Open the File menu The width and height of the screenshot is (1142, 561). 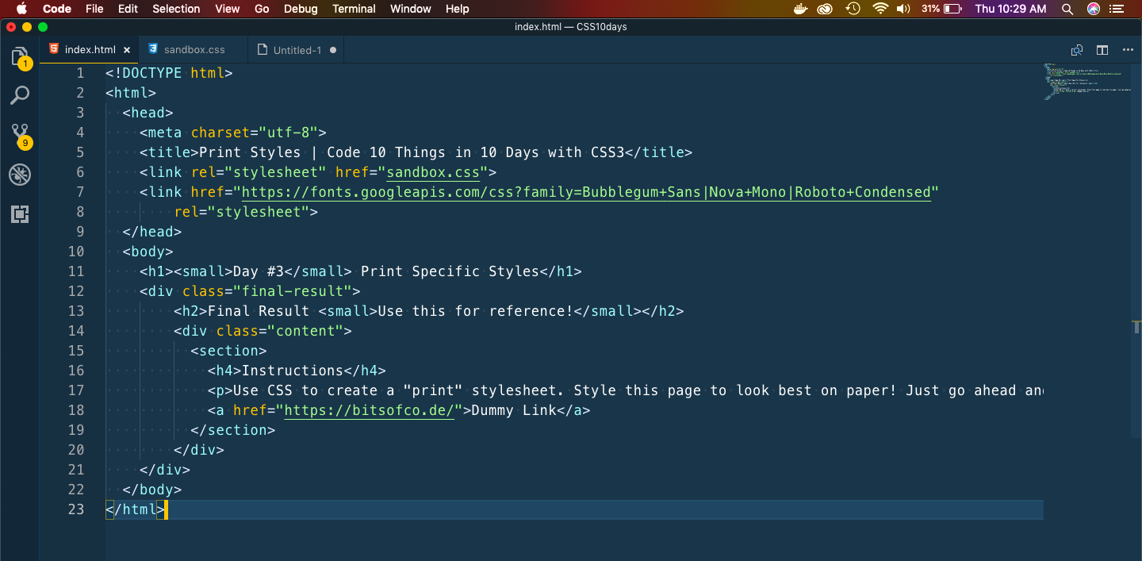click(x=94, y=9)
